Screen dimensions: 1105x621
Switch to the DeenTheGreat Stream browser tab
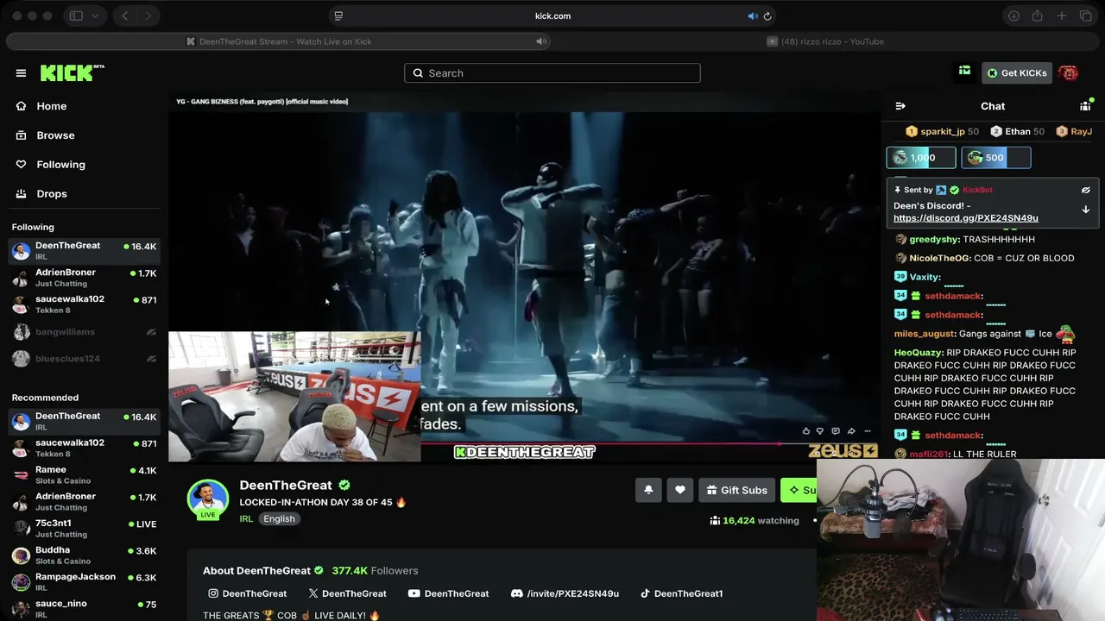pos(280,41)
